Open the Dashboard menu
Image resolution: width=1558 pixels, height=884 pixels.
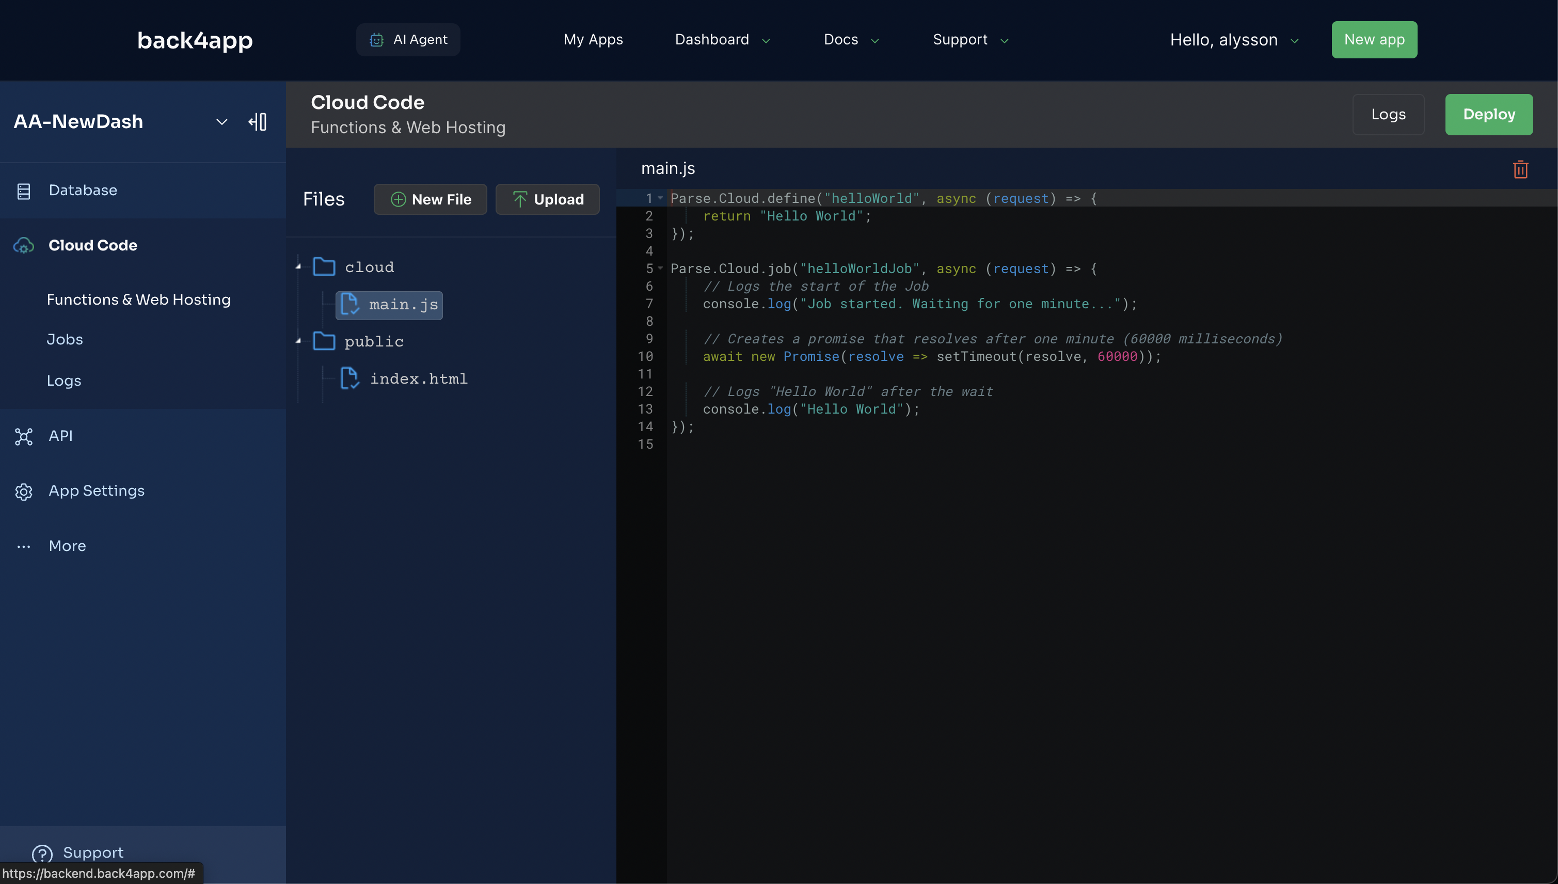[x=722, y=39]
